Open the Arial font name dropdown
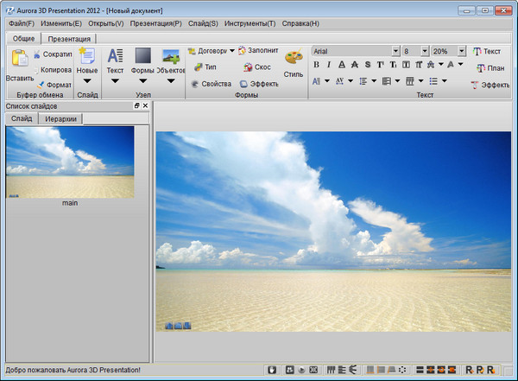The height and width of the screenshot is (381, 518). 395,51
